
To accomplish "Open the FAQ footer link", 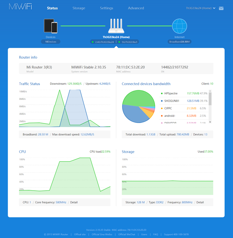I will point(156,234).
